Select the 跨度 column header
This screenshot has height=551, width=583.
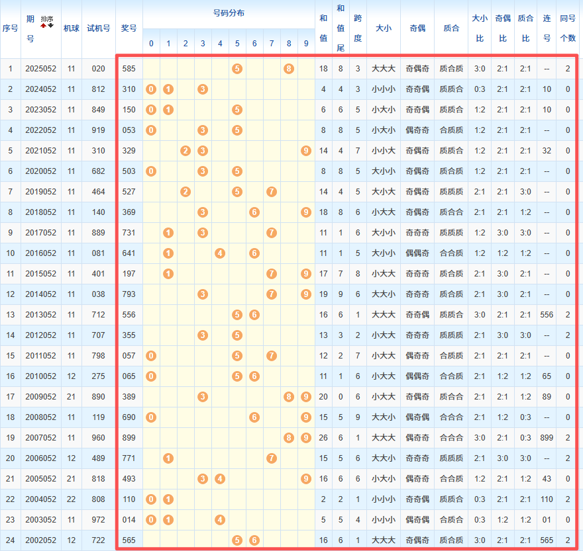358,28
